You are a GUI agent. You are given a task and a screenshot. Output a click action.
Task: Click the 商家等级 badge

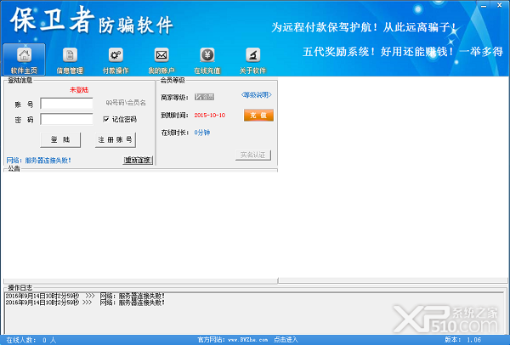pos(204,97)
